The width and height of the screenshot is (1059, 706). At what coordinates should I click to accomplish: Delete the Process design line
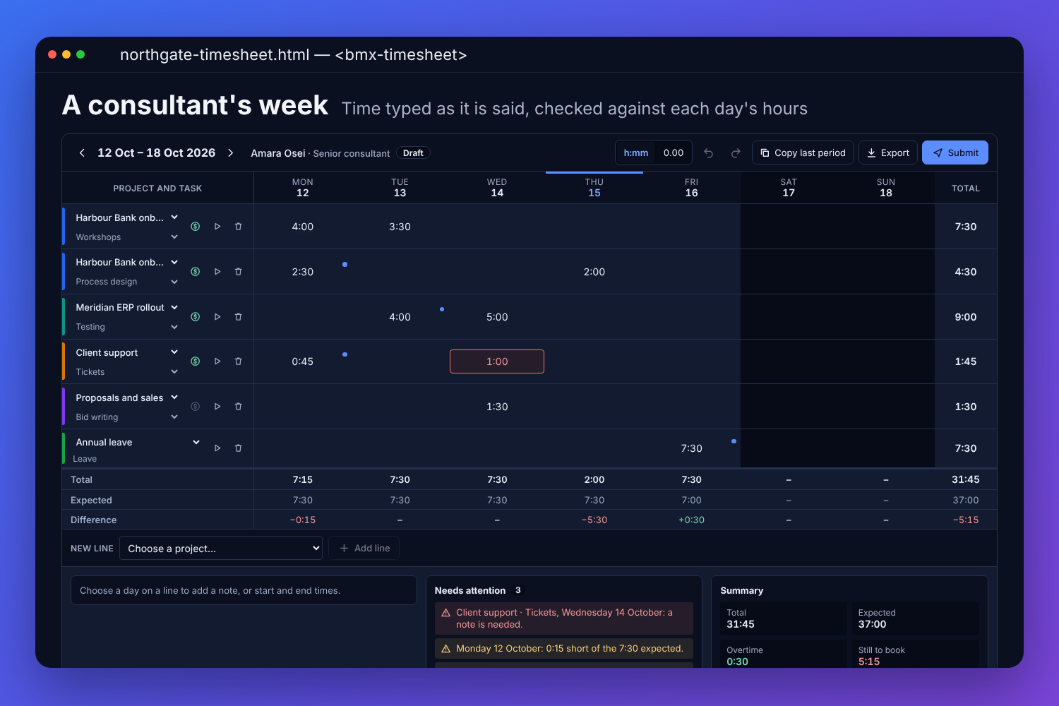click(238, 272)
